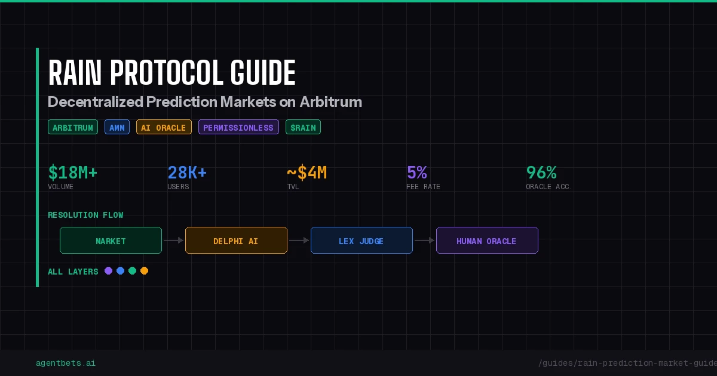Enable the PERMISSIONLESS tag
The width and height of the screenshot is (717, 376).
click(238, 127)
